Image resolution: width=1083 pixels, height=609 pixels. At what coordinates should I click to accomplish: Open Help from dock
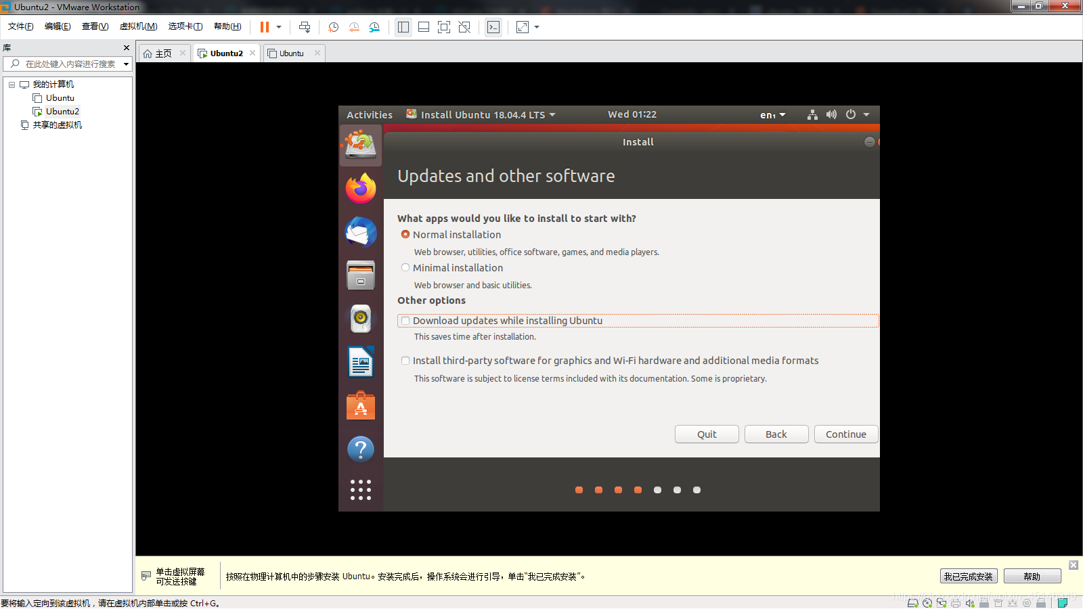[x=361, y=449]
